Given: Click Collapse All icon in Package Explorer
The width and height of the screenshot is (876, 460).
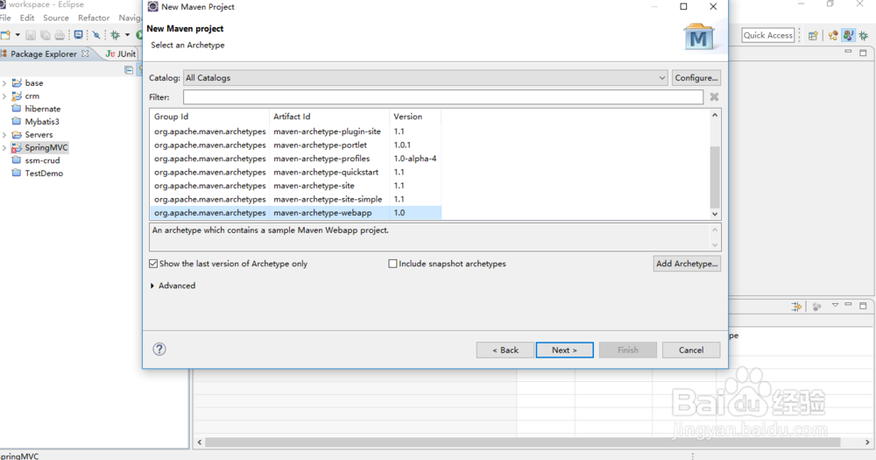Looking at the screenshot, I should pyautogui.click(x=129, y=70).
